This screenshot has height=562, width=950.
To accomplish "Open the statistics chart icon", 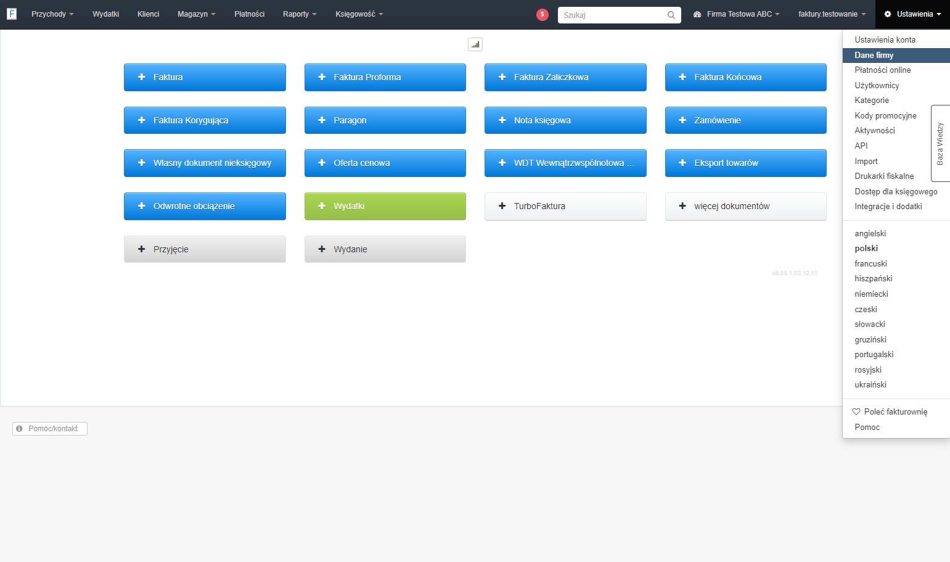I will pyautogui.click(x=475, y=44).
